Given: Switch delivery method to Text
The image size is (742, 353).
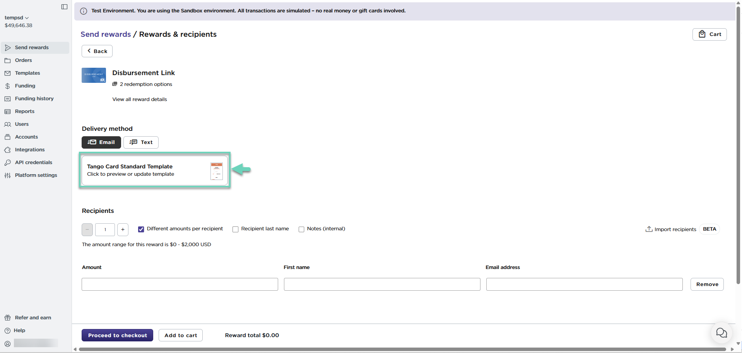Looking at the screenshot, I should click(141, 142).
